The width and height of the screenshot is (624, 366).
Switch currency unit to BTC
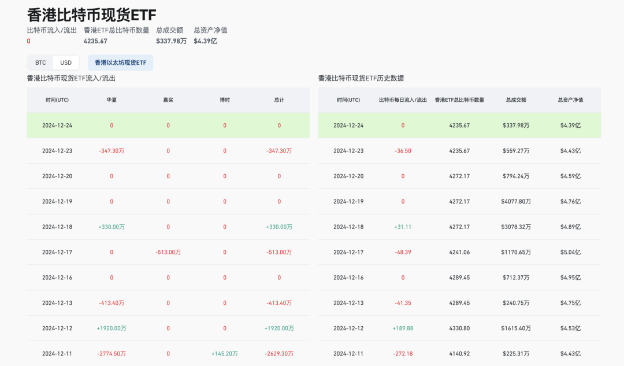click(40, 62)
